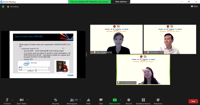
Task: Open the Chat panel
Action: point(101,100)
